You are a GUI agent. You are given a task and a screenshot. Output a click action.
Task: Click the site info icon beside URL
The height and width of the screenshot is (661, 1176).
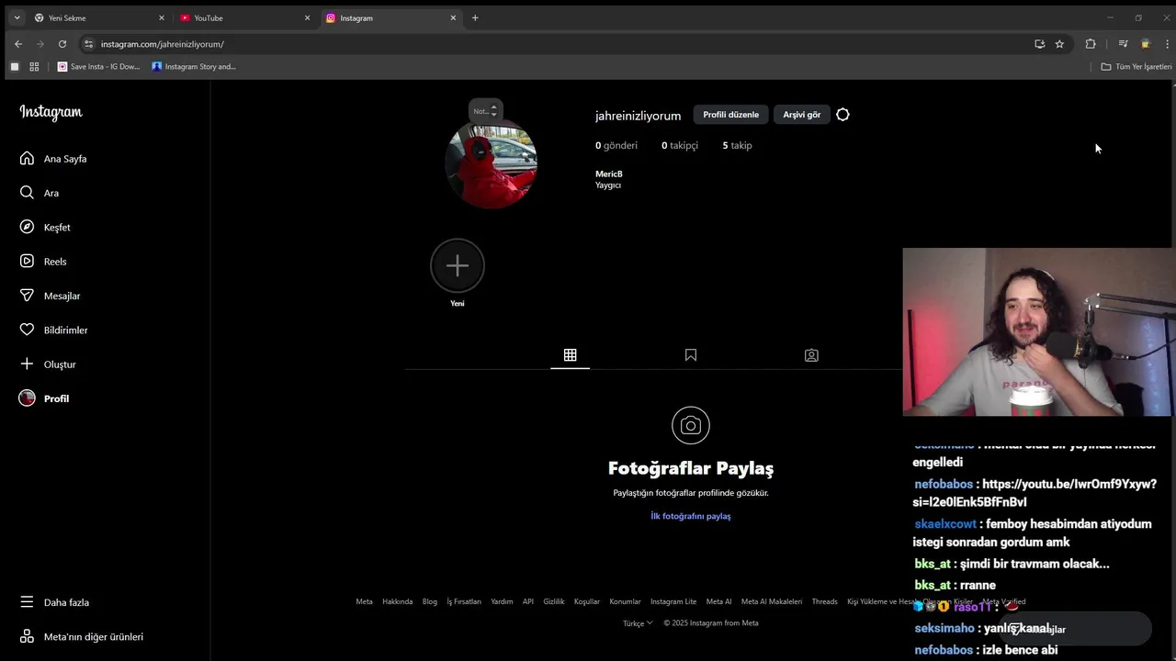pos(88,44)
